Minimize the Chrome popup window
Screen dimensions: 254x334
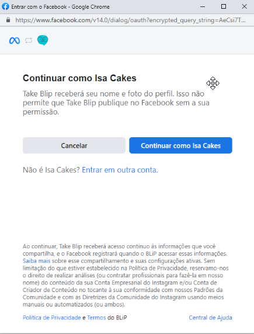203,6
